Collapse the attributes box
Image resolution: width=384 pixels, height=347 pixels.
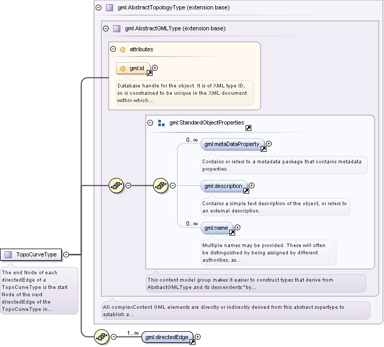(113, 49)
